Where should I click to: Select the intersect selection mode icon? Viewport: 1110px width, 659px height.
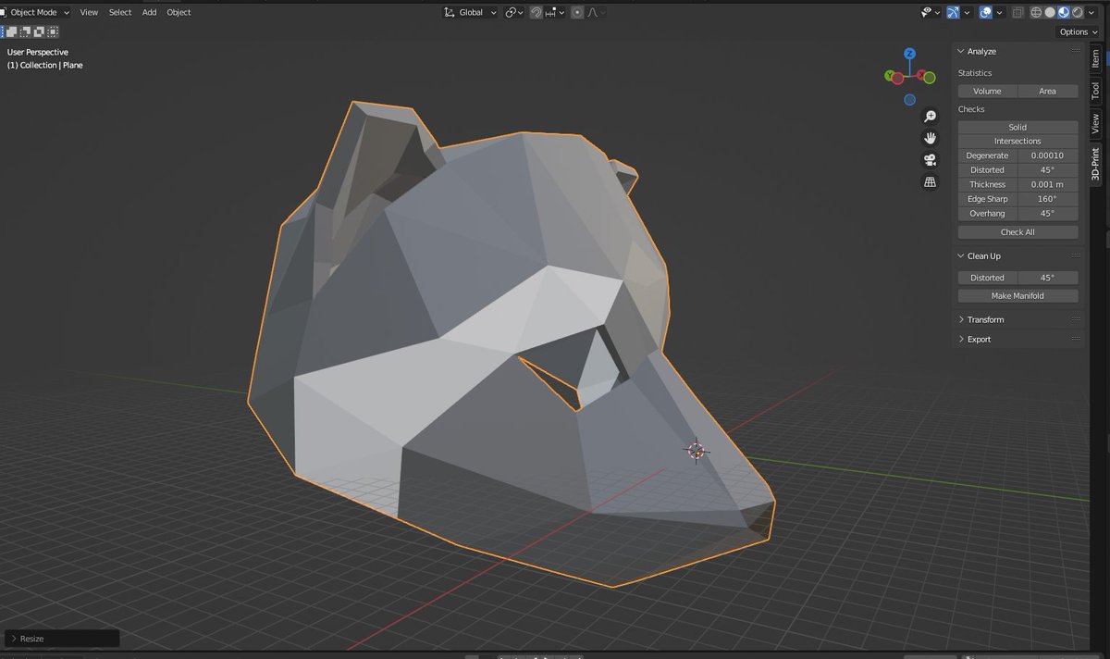point(53,31)
